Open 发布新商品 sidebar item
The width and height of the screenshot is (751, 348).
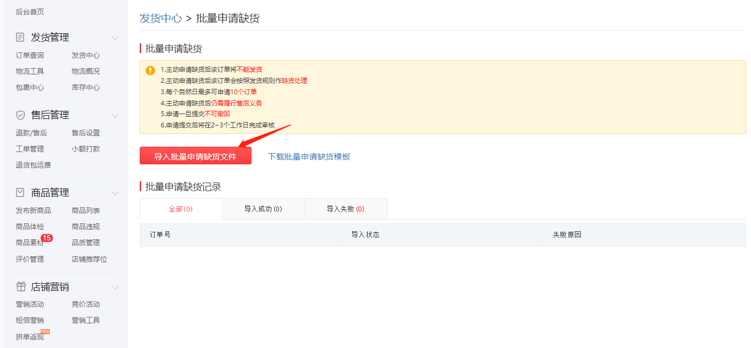click(34, 210)
